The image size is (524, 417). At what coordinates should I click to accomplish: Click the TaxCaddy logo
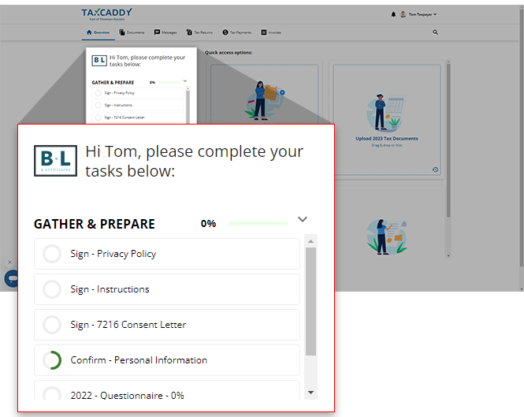(x=106, y=14)
